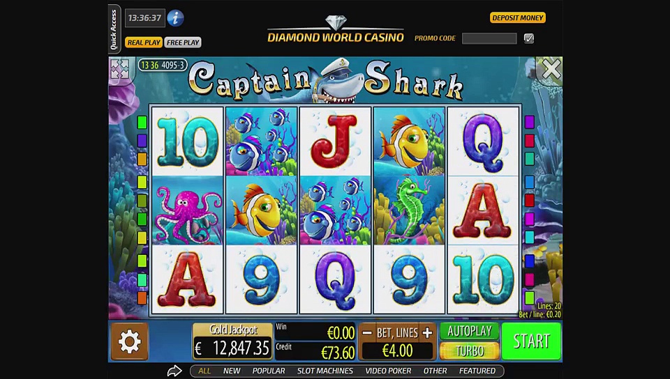Select the Video Poker category
This screenshot has width=670, height=379.
388,371
